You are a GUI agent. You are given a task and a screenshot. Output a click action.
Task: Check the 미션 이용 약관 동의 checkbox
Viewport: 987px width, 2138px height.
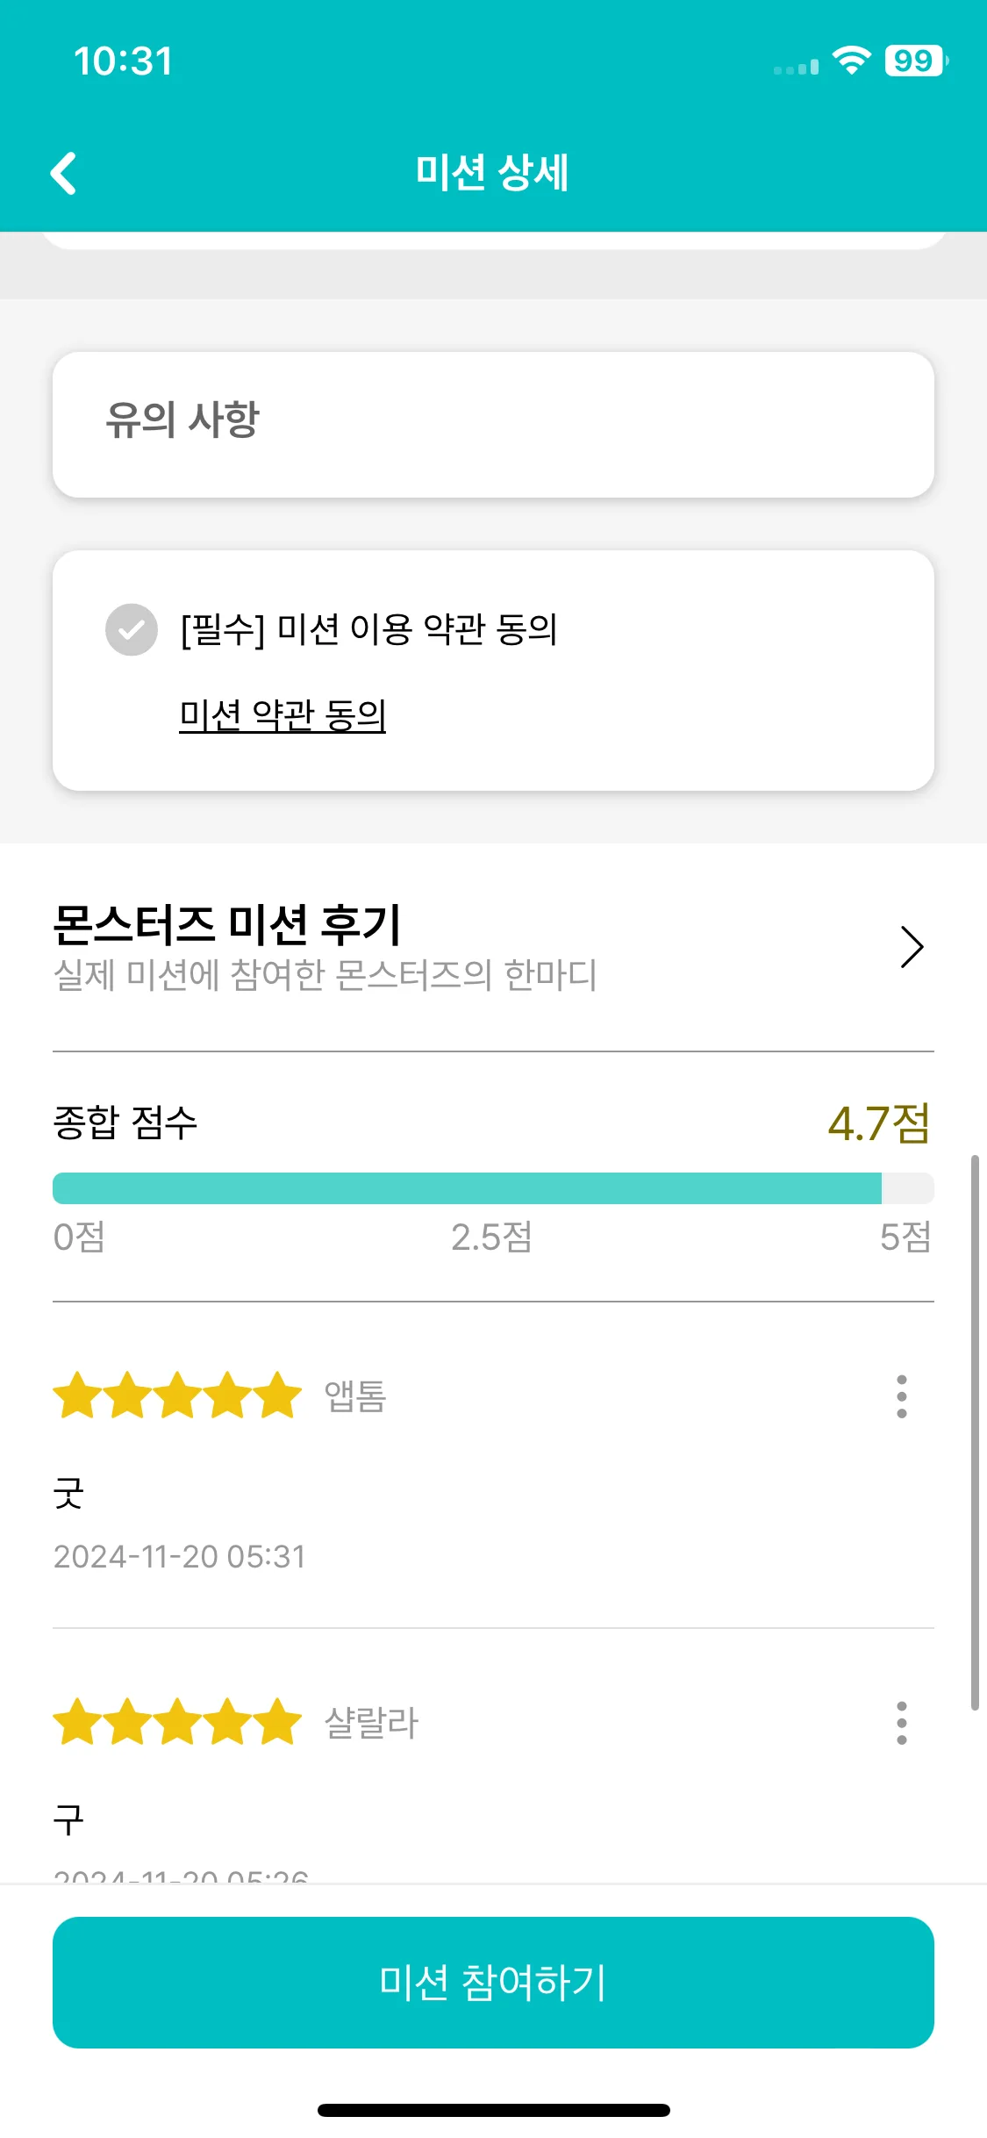pyautogui.click(x=132, y=629)
